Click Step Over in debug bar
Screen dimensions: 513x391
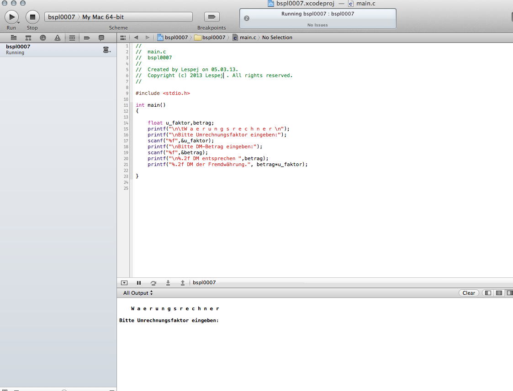[153, 283]
